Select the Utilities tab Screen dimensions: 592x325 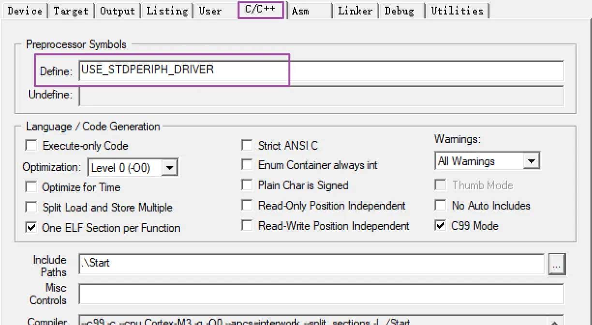457,11
